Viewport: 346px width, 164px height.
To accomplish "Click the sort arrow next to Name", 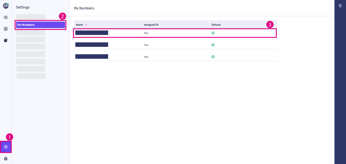I will click(86, 25).
